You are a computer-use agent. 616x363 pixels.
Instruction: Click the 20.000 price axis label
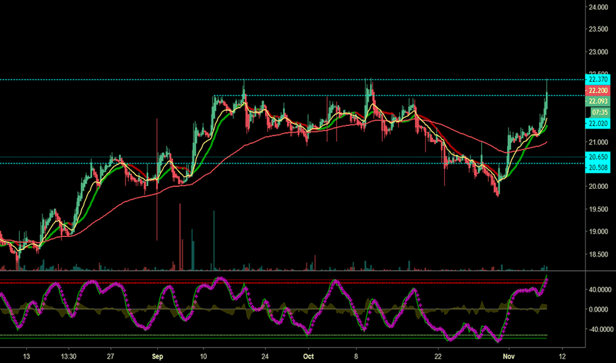tap(598, 186)
